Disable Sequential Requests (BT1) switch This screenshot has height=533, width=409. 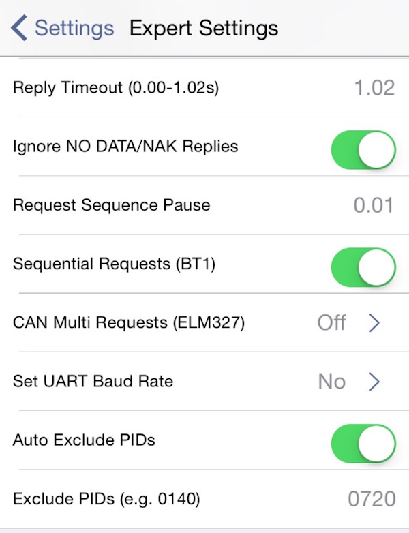(363, 267)
